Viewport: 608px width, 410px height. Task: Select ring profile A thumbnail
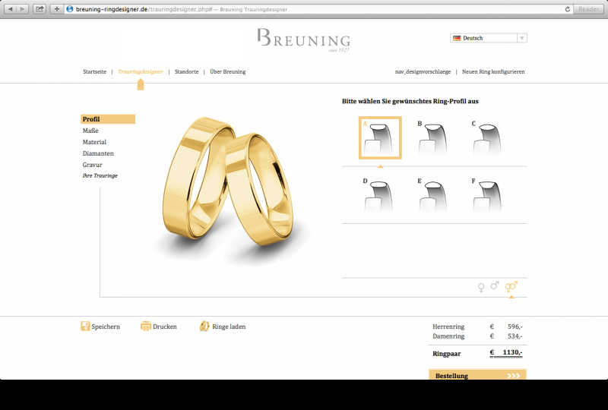click(380, 137)
